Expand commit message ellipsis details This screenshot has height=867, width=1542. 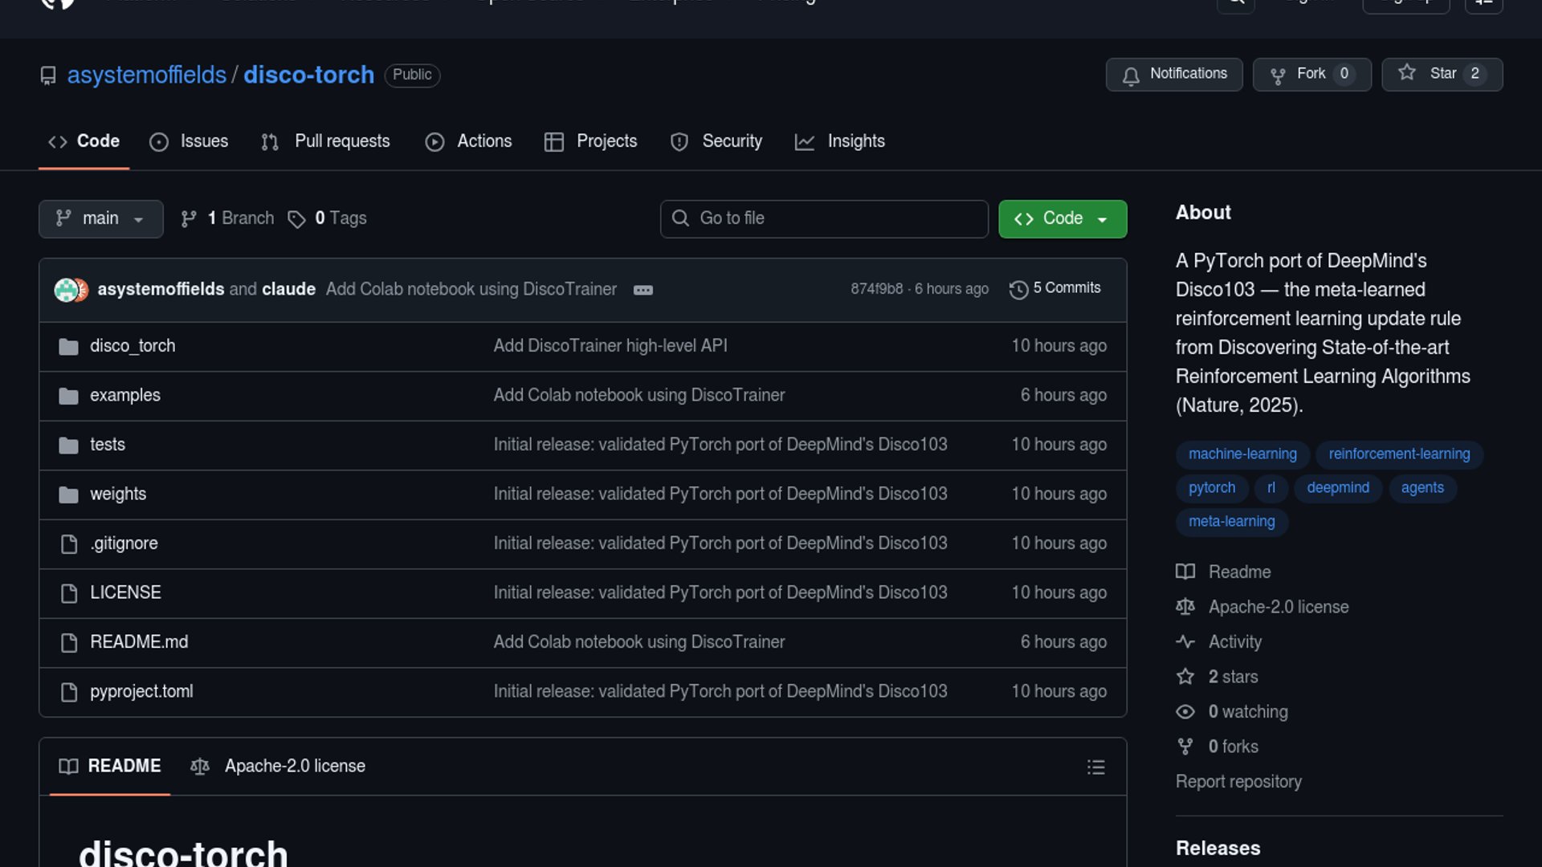click(x=642, y=290)
